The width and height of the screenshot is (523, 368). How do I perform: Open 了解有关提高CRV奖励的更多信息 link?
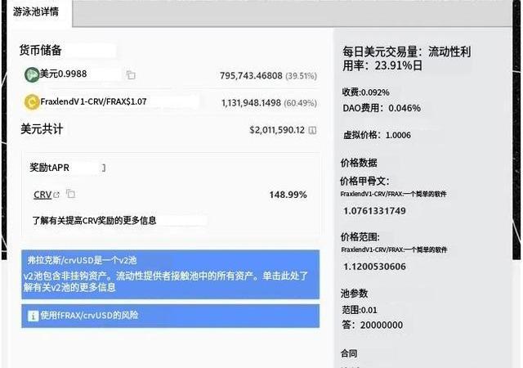tap(94, 221)
